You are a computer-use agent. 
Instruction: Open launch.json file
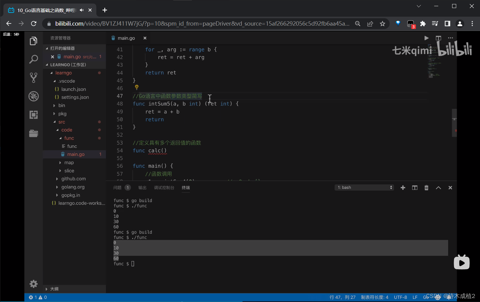point(73,89)
